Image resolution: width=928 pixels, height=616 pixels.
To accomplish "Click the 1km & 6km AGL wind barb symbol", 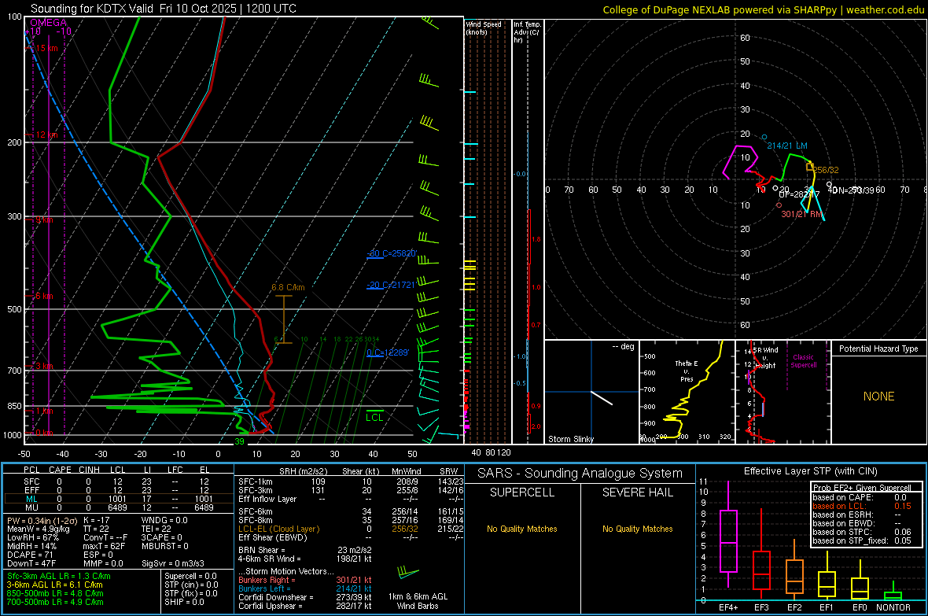I will point(408,573).
